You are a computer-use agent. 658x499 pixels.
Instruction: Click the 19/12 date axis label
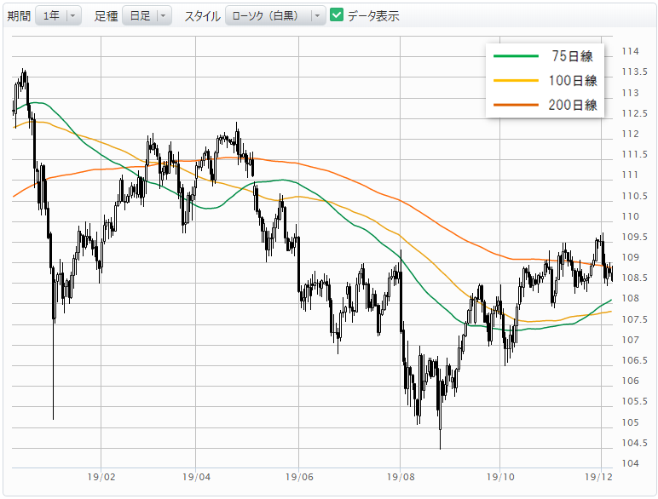pyautogui.click(x=598, y=477)
